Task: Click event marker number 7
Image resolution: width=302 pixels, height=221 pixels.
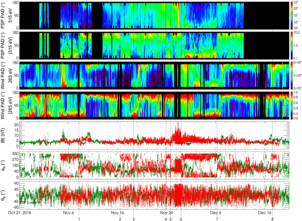Action: coord(217,219)
